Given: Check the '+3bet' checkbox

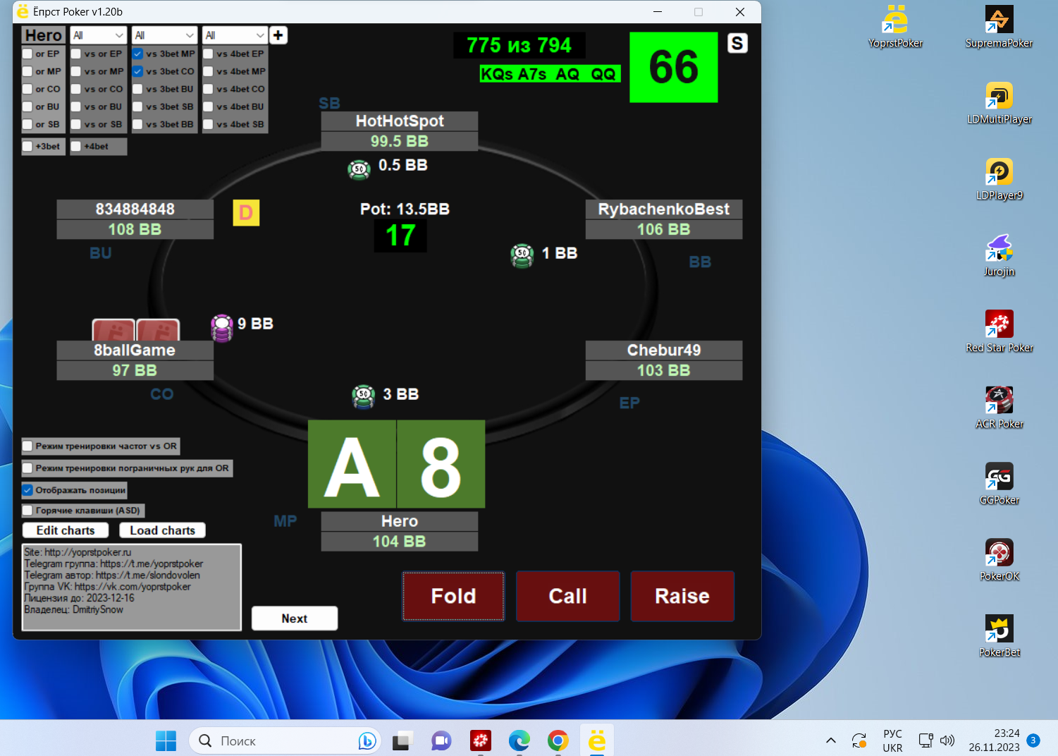Looking at the screenshot, I should (27, 146).
